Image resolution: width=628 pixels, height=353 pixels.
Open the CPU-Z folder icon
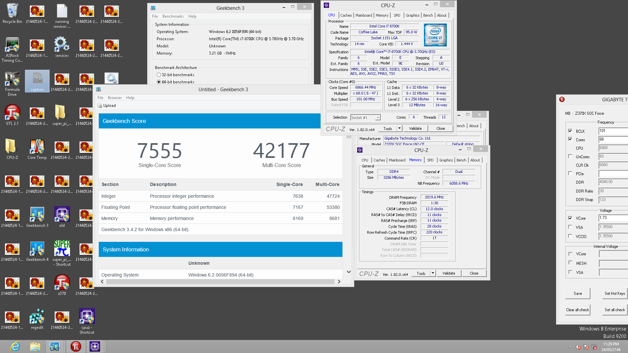(12, 149)
